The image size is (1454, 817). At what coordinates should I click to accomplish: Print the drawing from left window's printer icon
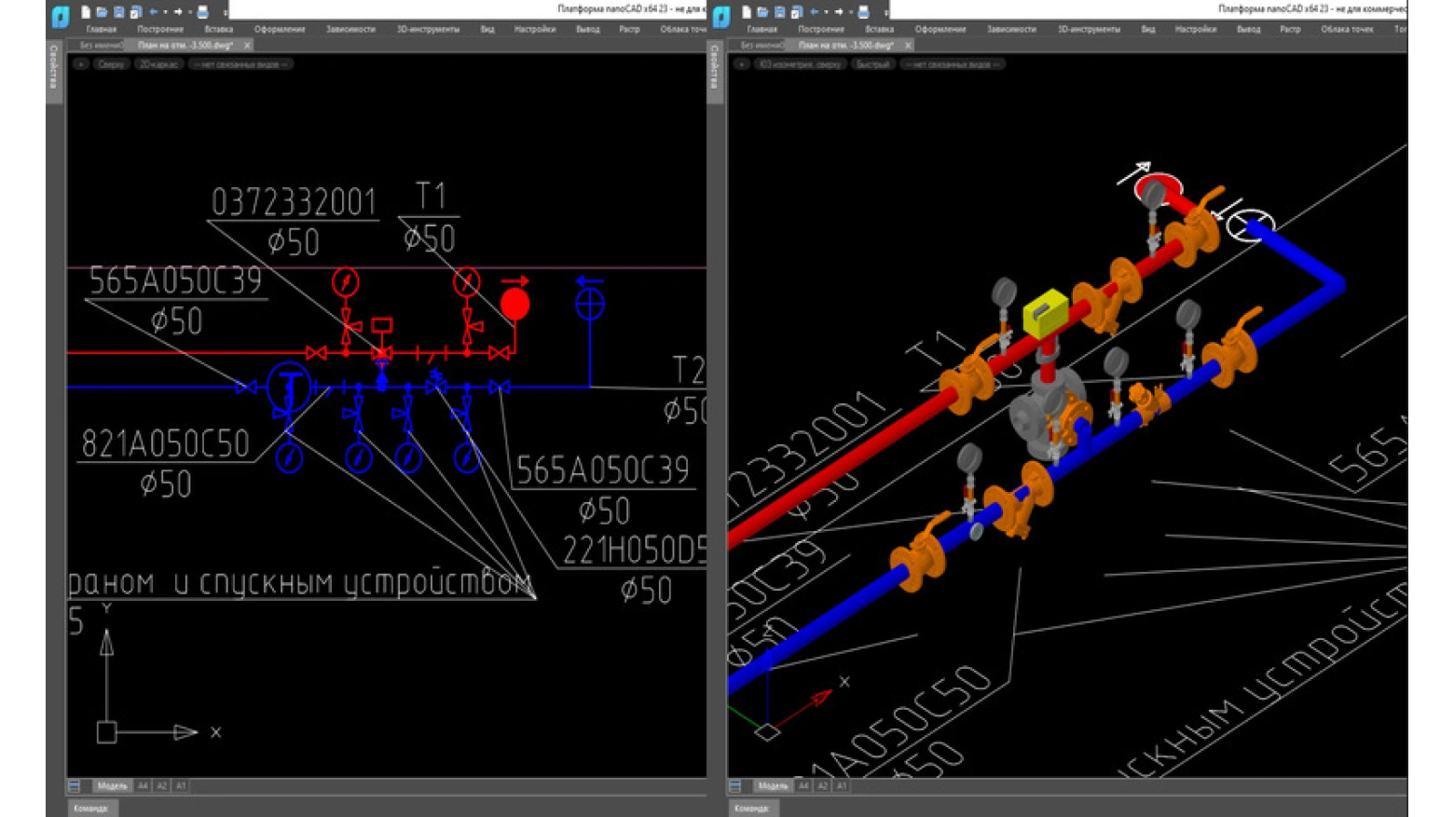click(202, 12)
